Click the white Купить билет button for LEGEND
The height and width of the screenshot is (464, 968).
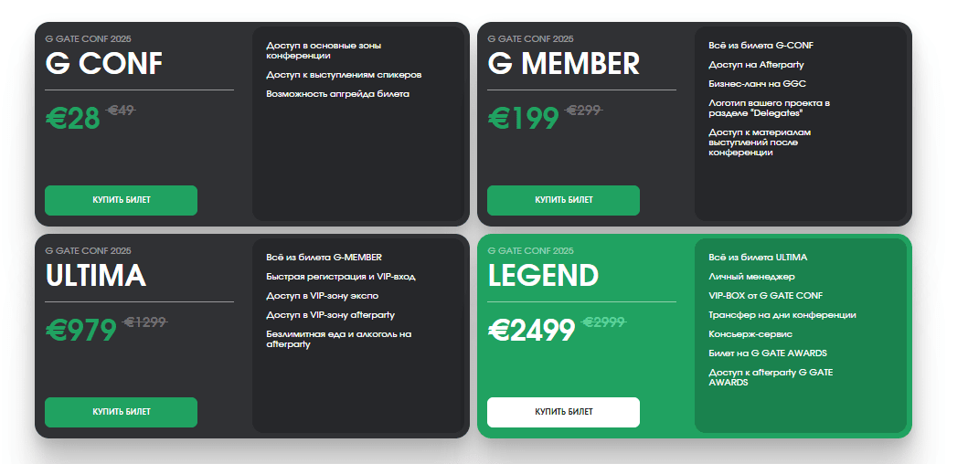[563, 412]
